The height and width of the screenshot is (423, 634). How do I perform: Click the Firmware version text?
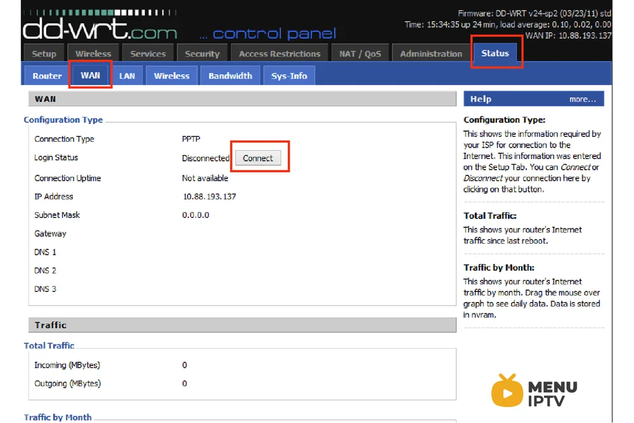534,13
